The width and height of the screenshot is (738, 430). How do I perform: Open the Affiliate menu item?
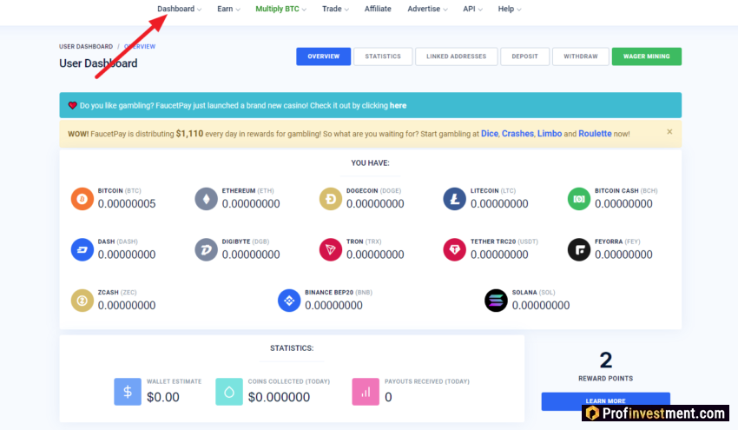coord(378,9)
